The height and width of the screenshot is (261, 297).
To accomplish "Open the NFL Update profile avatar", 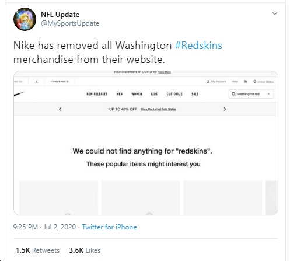I will coord(25,19).
